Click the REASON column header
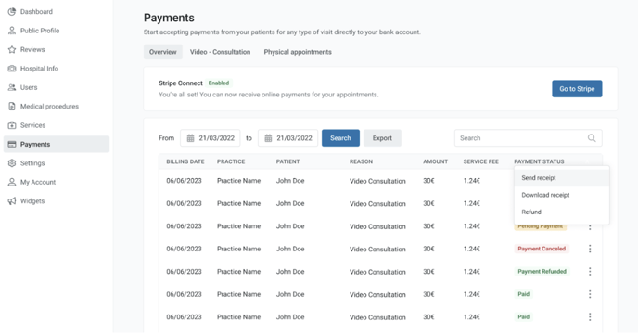The height and width of the screenshot is (334, 638). coord(361,161)
